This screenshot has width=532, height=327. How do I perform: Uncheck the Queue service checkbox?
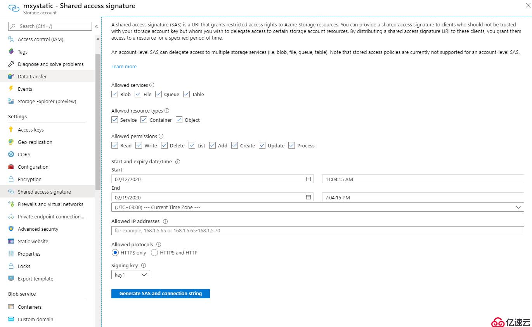[x=158, y=94]
